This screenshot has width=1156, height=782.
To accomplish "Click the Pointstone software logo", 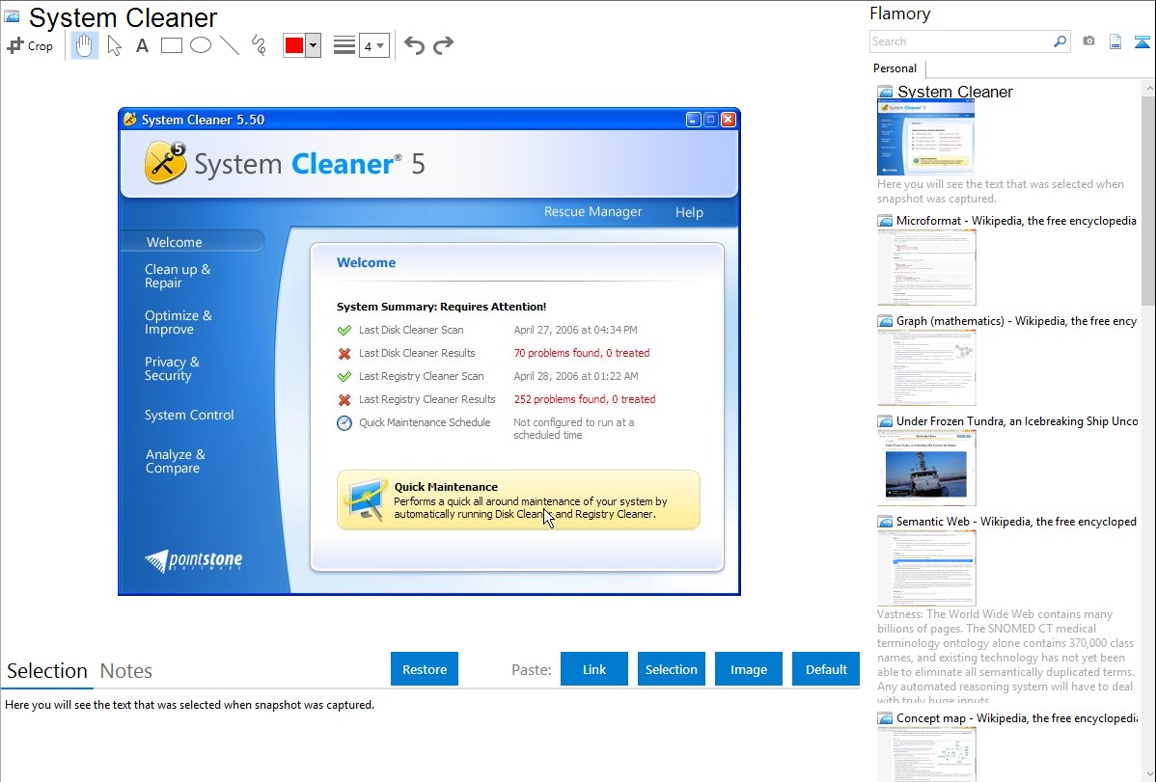I will point(194,561).
